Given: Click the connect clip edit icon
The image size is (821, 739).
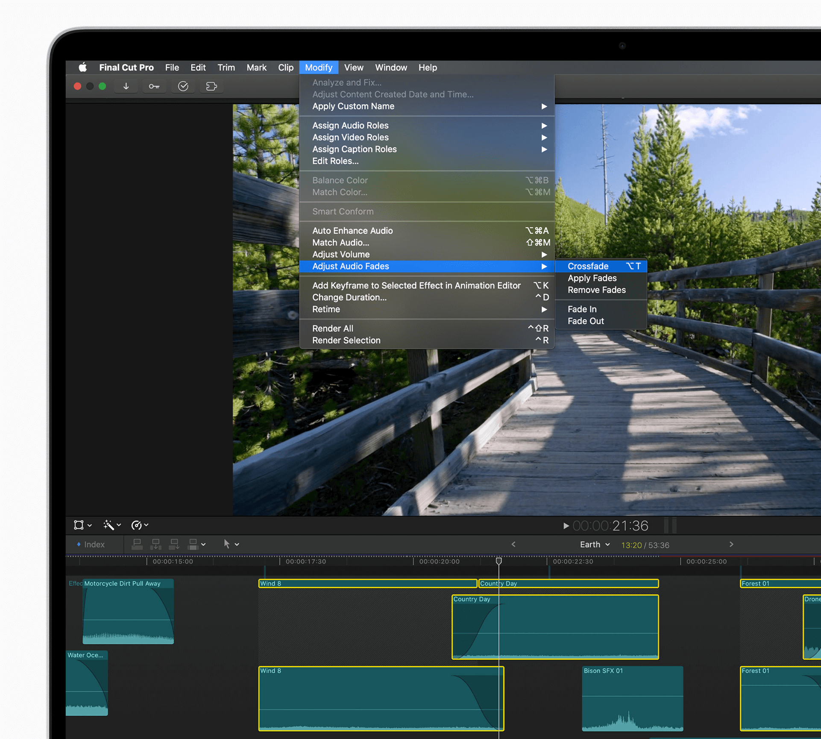Looking at the screenshot, I should 137,544.
